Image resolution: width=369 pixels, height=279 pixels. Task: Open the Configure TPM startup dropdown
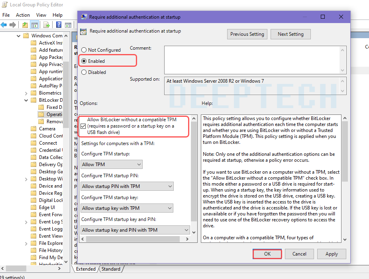pos(112,165)
